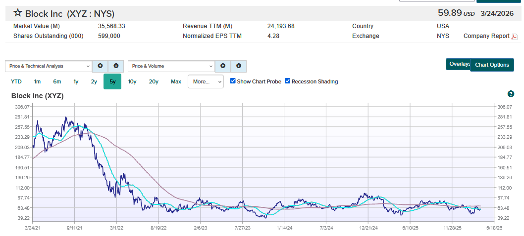524x236 pixels.
Task: Switch chart range to YTD
Action: (x=16, y=81)
